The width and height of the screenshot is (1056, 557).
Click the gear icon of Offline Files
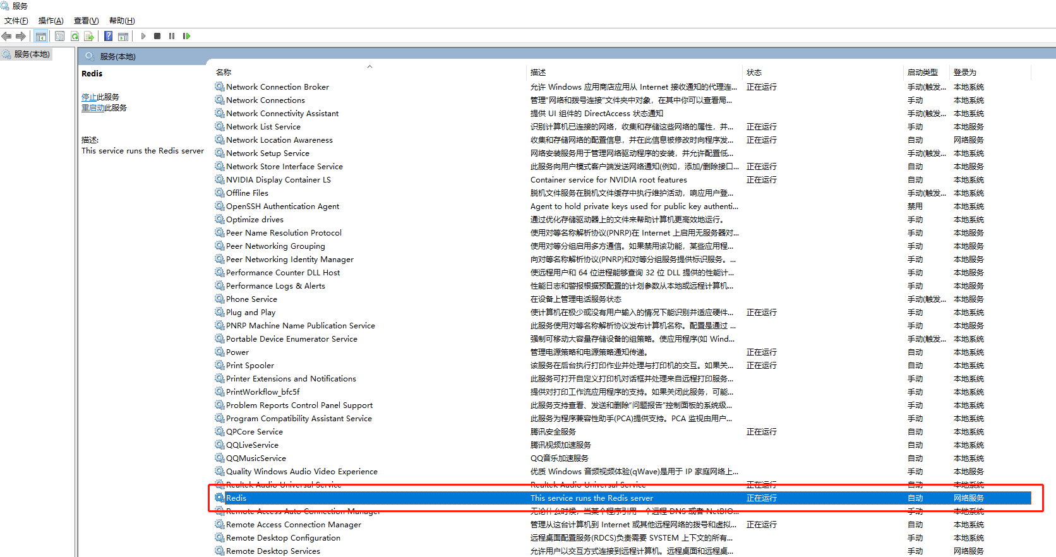tap(220, 193)
